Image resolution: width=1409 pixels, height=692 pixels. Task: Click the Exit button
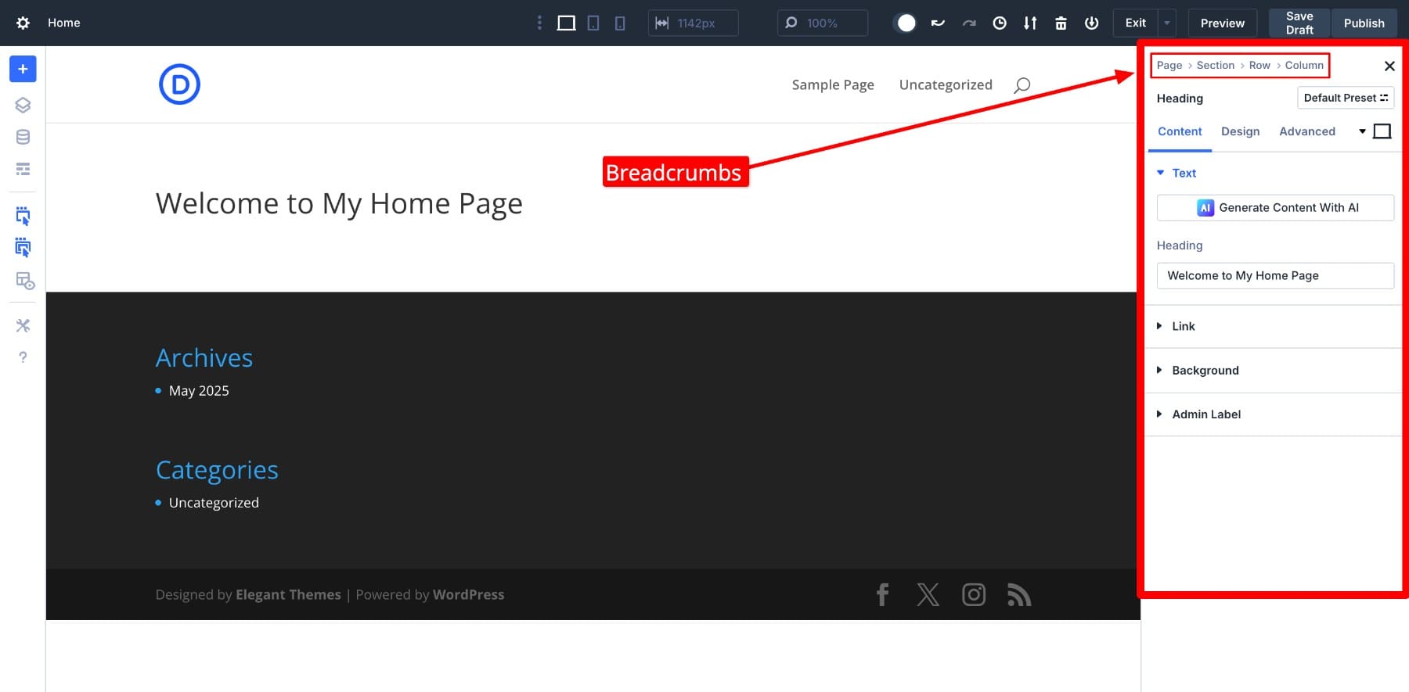1136,23
